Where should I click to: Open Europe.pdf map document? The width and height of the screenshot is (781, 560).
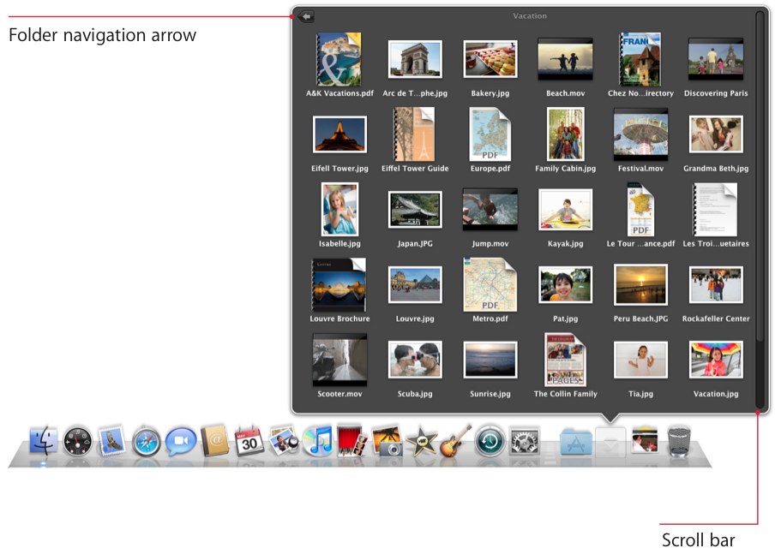click(x=490, y=134)
